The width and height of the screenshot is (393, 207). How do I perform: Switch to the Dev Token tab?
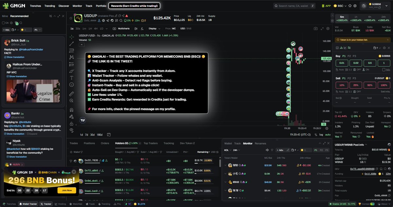click(187, 143)
